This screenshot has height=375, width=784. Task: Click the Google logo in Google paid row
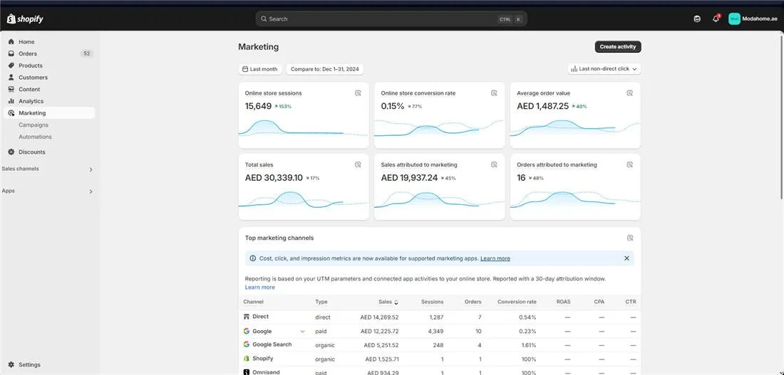tap(246, 331)
